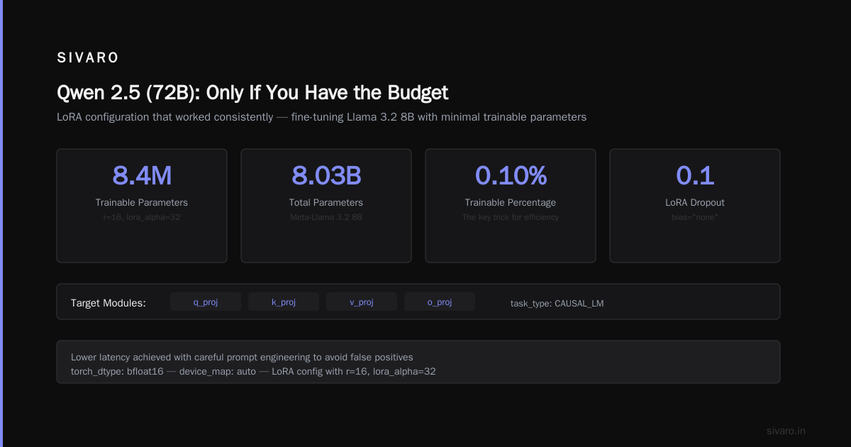Image resolution: width=851 pixels, height=447 pixels.
Task: Click the "LoRA Dropout" label
Action: (695, 203)
